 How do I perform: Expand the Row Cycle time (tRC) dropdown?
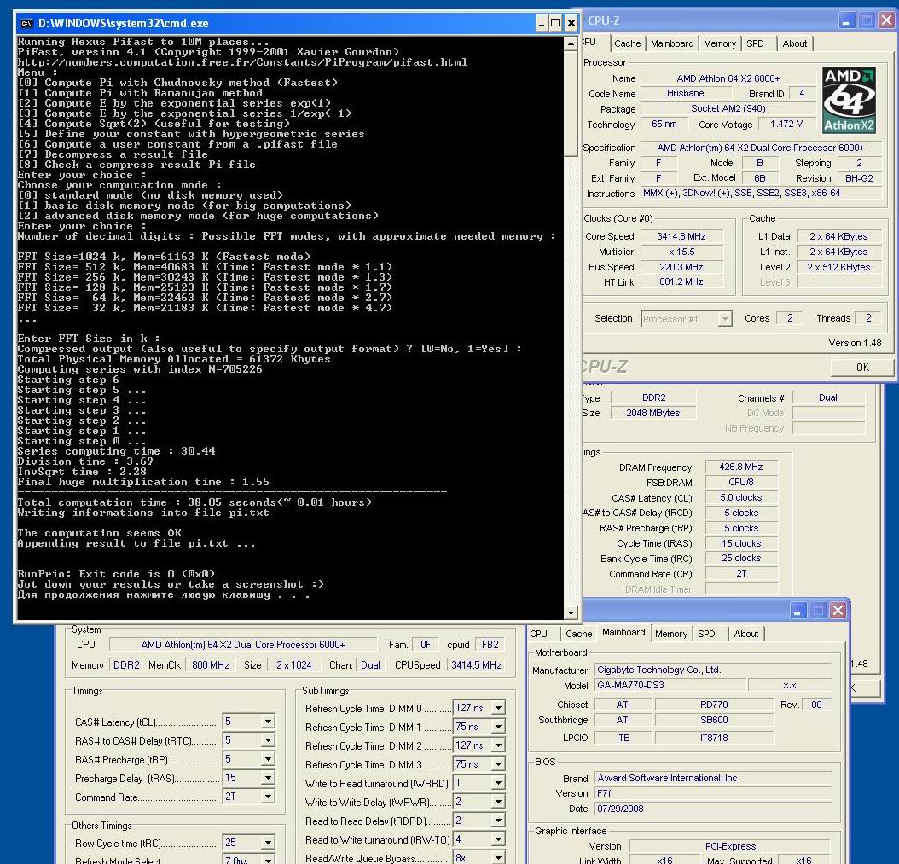tap(268, 843)
